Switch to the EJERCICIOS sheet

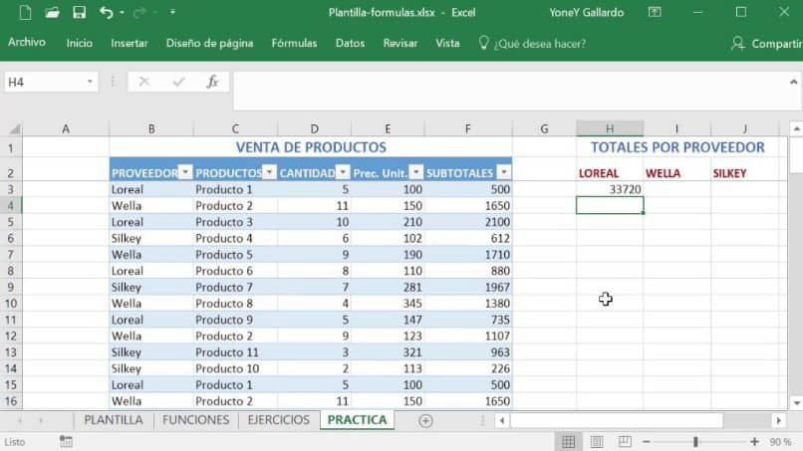279,420
